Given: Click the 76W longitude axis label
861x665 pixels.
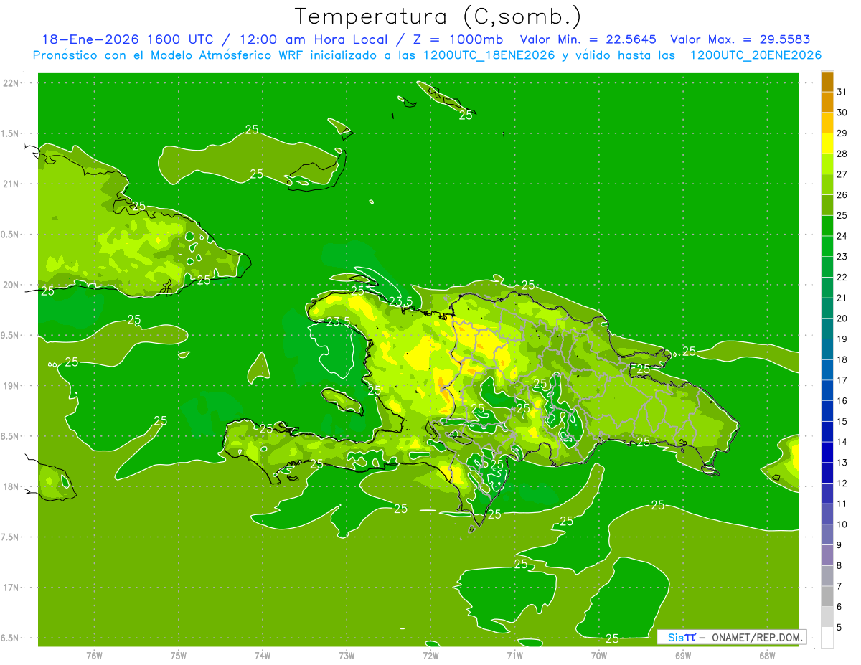Looking at the screenshot, I should 94,654.
